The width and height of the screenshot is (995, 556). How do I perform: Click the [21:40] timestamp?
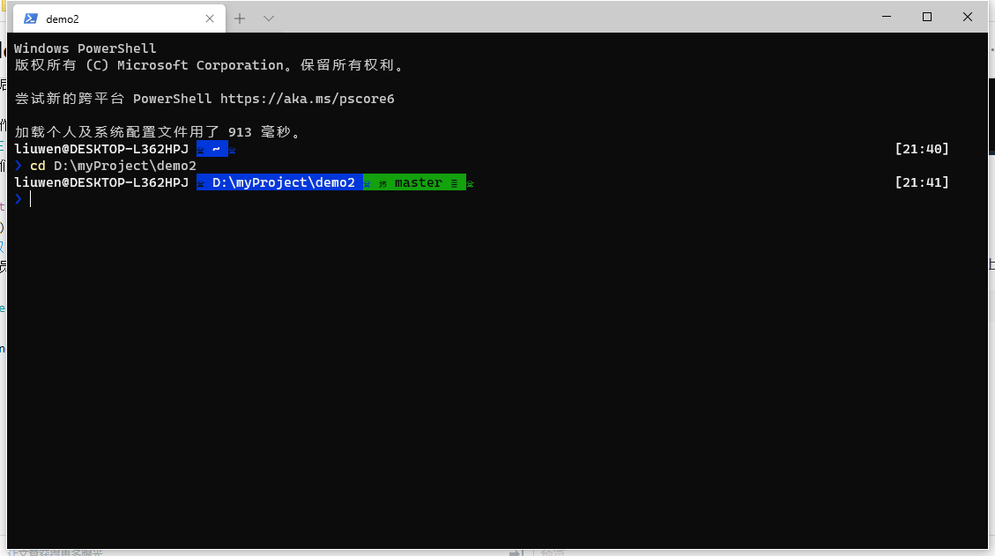[x=921, y=149]
